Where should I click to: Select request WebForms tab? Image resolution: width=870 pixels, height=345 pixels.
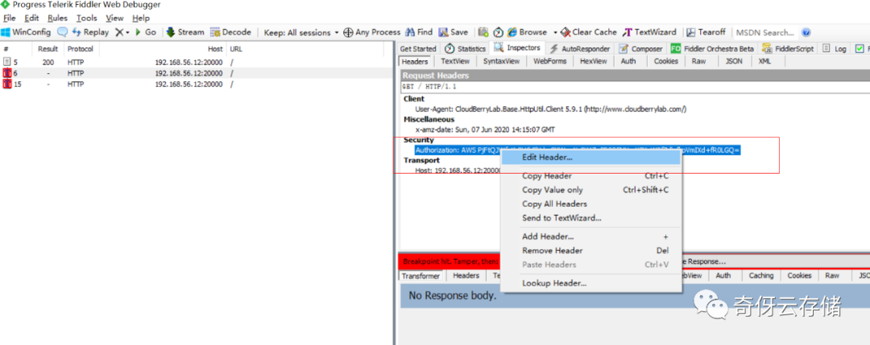click(x=549, y=61)
